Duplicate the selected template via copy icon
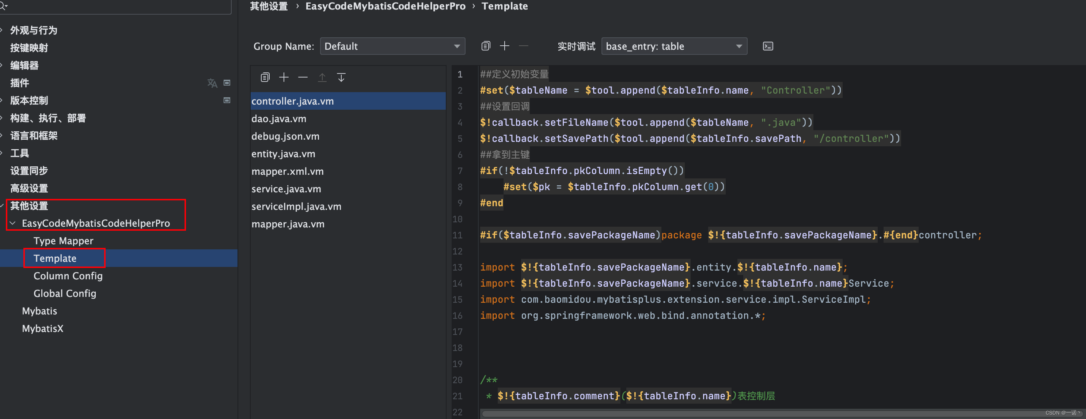 tap(265, 77)
